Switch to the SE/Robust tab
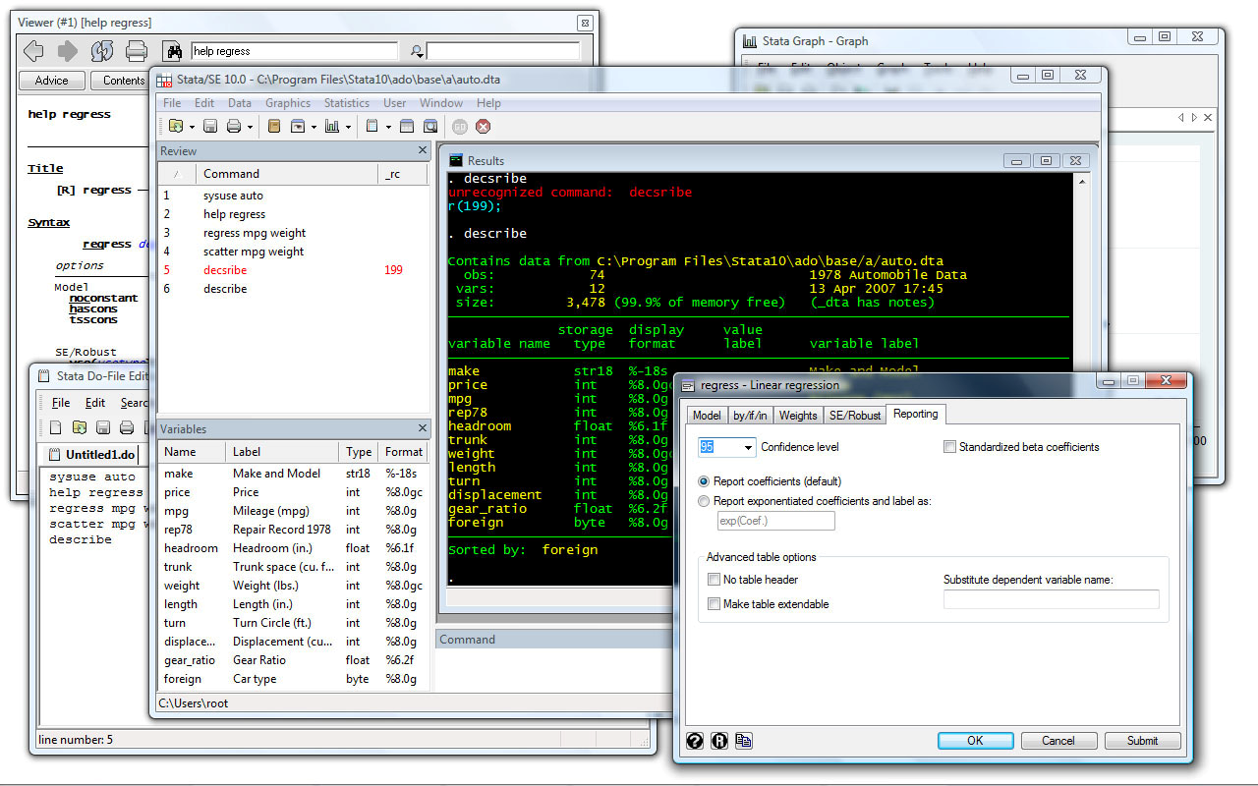Viewport: 1258px width, 786px height. [x=854, y=416]
